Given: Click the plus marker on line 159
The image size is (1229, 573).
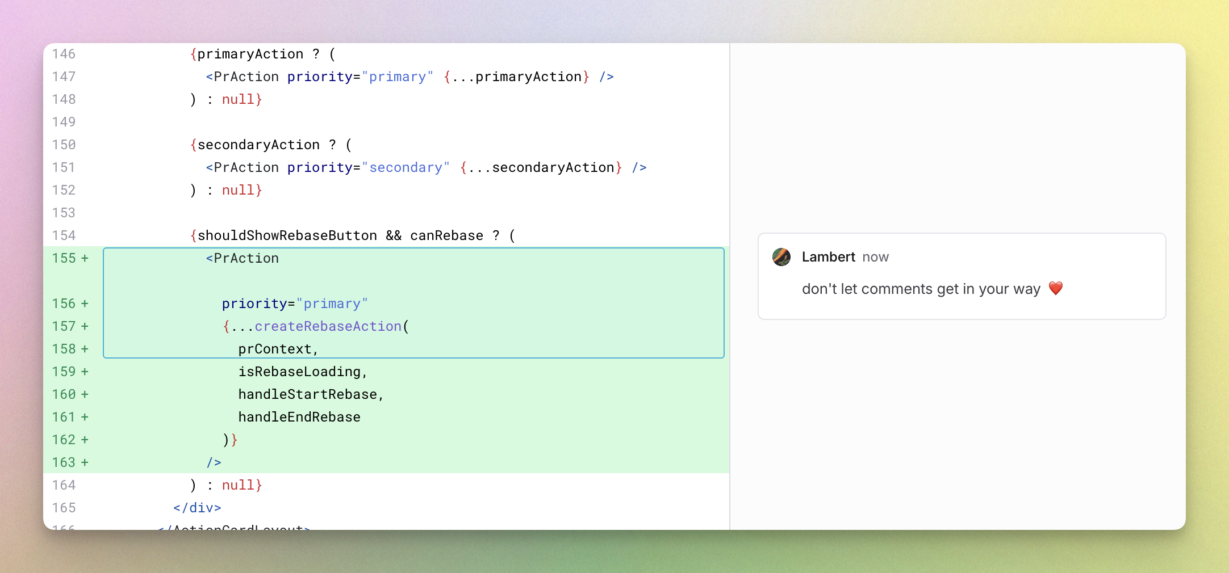Looking at the screenshot, I should [x=85, y=372].
